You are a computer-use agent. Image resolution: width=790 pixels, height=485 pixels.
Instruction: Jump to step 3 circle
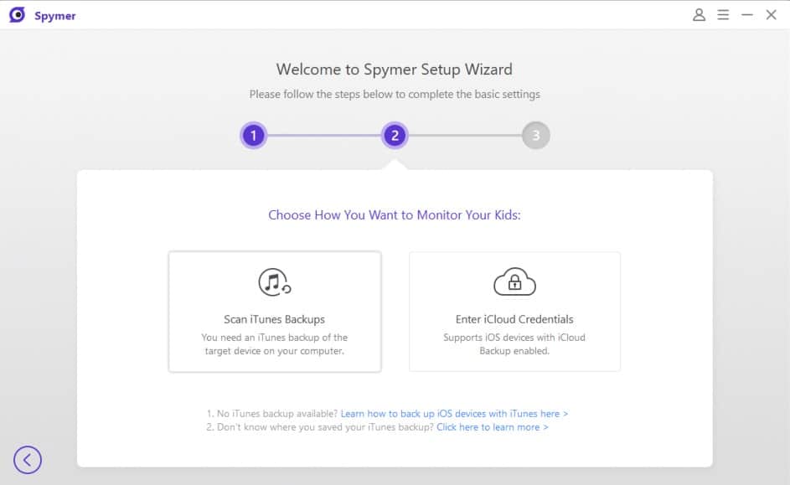(535, 135)
